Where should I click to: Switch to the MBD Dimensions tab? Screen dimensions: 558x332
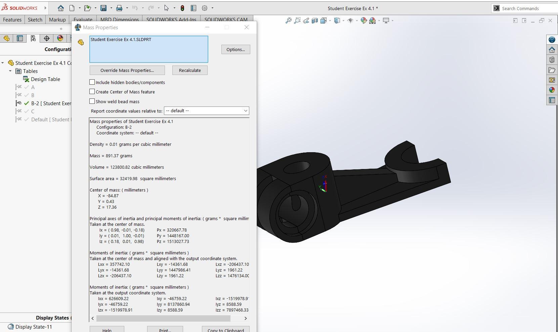(x=120, y=19)
